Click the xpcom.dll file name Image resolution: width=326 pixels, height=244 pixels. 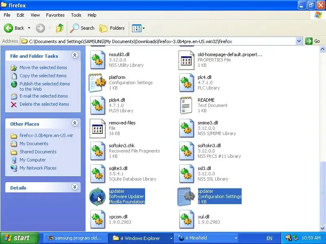118,217
